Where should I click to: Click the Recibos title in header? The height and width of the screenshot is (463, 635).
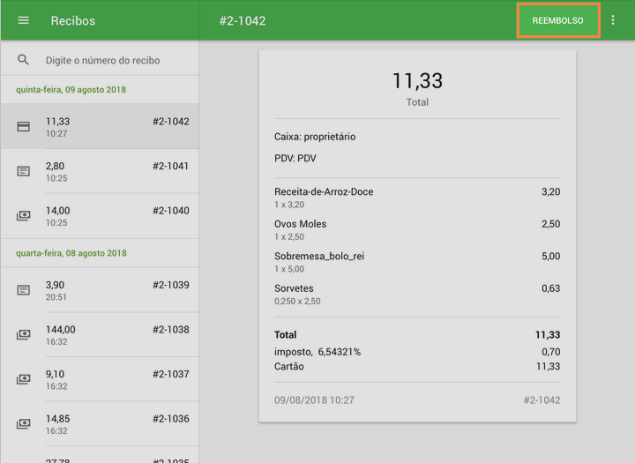pos(73,20)
